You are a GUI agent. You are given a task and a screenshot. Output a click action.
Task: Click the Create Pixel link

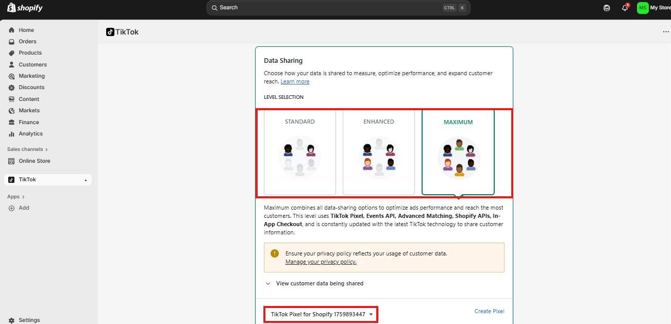(489, 311)
